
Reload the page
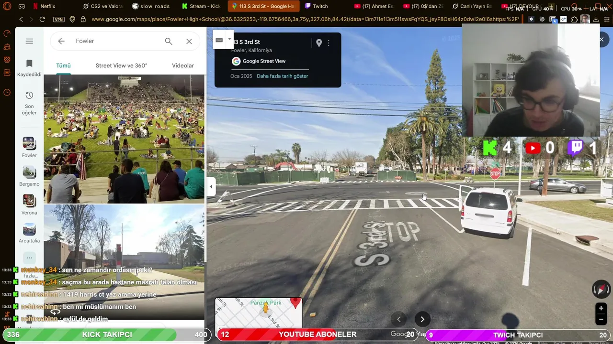pos(42,19)
